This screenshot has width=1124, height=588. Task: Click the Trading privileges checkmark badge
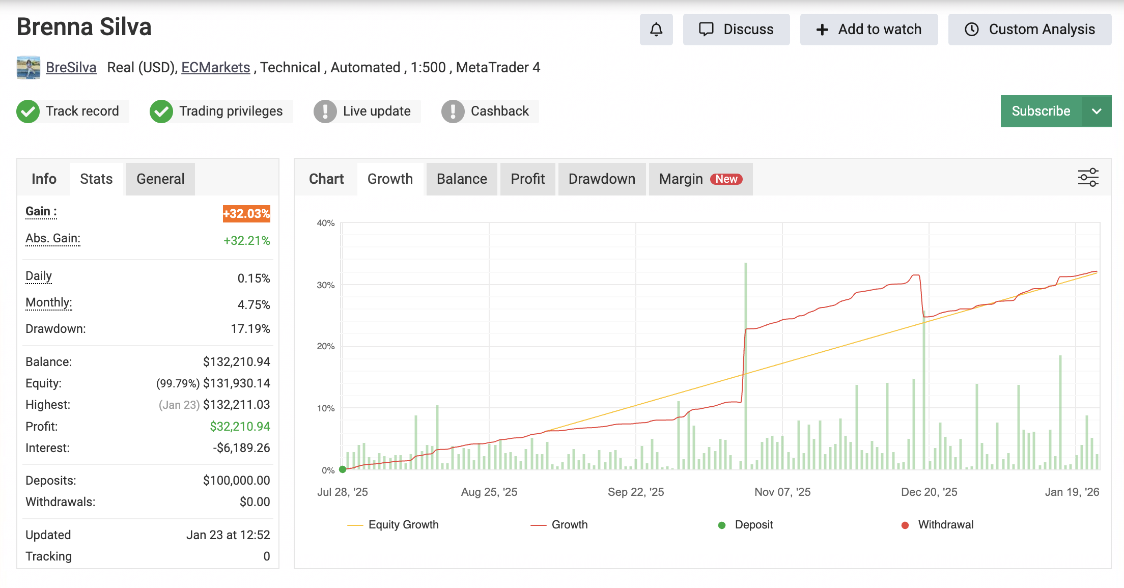coord(161,111)
